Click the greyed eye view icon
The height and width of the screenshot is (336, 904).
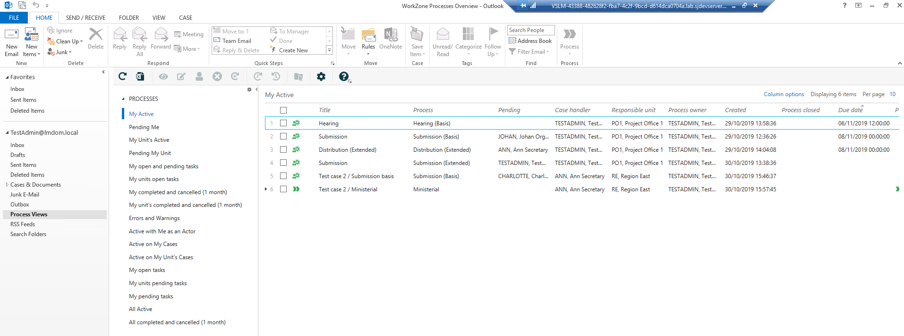(163, 76)
